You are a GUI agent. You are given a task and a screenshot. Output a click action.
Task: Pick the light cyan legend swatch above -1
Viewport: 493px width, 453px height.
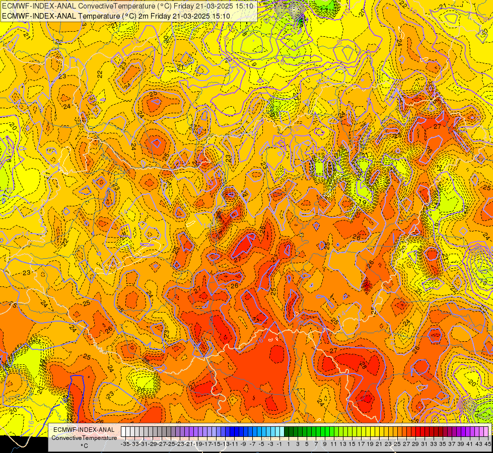pyautogui.click(x=277, y=431)
